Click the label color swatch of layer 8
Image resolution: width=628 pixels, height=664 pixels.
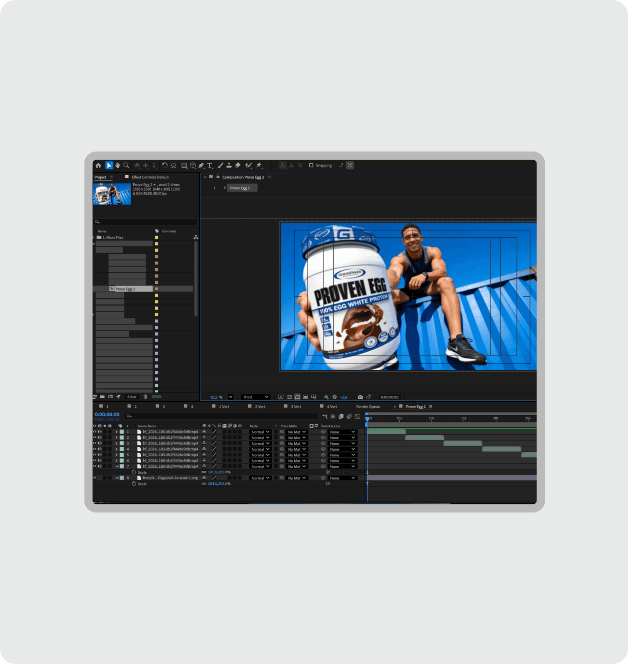122,478
